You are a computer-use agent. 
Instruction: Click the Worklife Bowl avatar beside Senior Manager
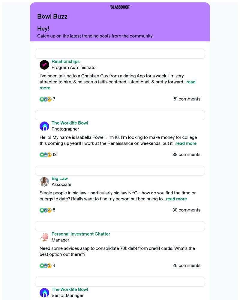pos(44,293)
